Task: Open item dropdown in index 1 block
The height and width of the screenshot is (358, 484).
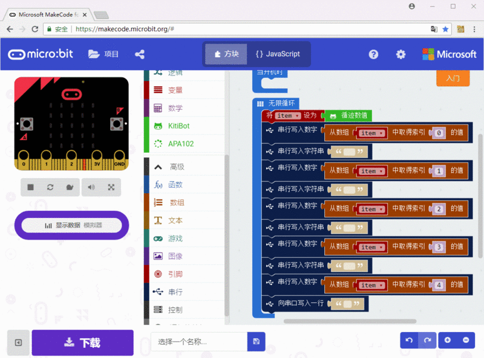Action: coord(373,171)
